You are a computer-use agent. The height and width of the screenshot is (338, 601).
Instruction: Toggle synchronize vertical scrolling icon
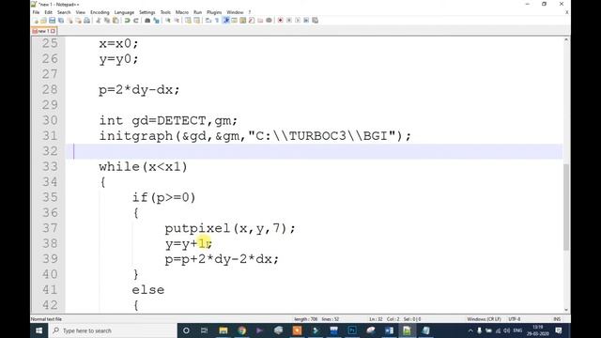pos(188,21)
